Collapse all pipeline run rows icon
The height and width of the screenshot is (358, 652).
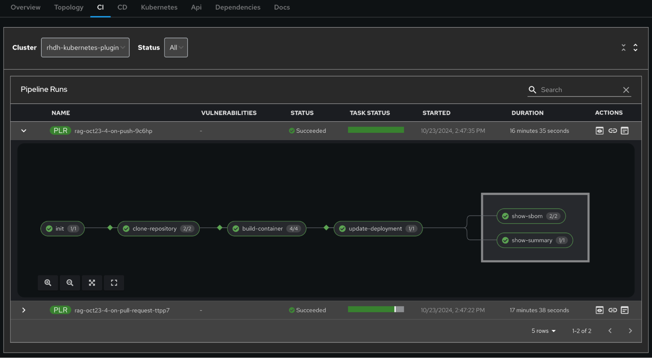[624, 48]
